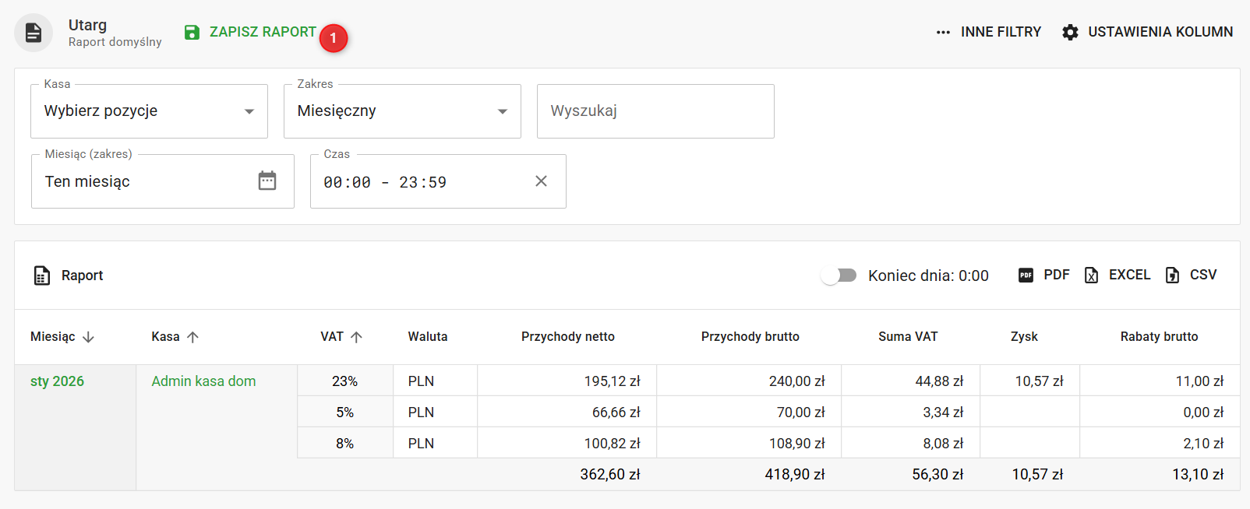Sort by the VAT column arrow

point(356,337)
